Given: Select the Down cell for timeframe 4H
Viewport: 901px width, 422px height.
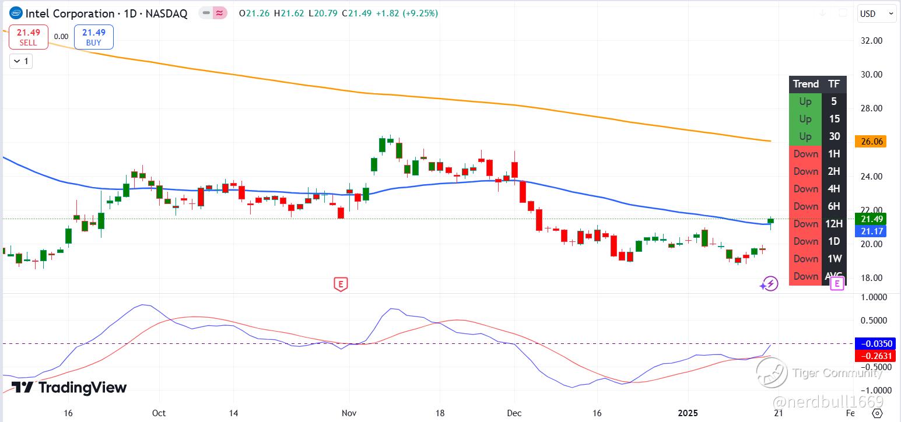Looking at the screenshot, I should click(x=805, y=189).
